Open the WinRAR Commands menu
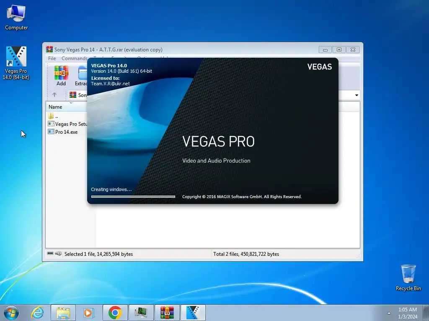This screenshot has height=321, width=429. (75, 58)
